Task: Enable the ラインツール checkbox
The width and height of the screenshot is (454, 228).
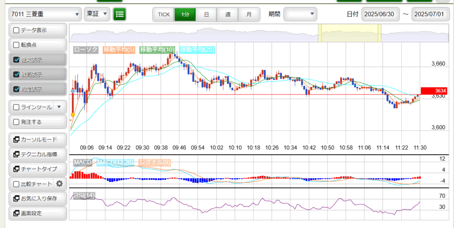Action: tap(16, 107)
